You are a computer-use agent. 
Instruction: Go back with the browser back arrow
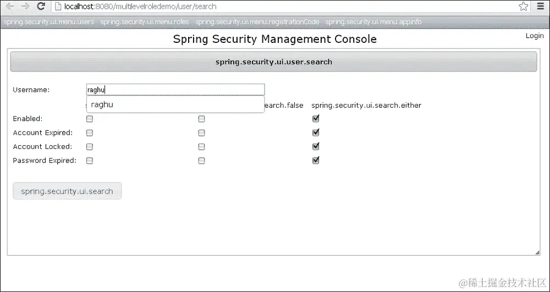pos(10,6)
